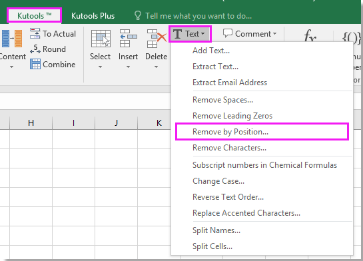Image resolution: width=363 pixels, height=261 pixels.
Task: Click the Combine label
Action: click(59, 65)
